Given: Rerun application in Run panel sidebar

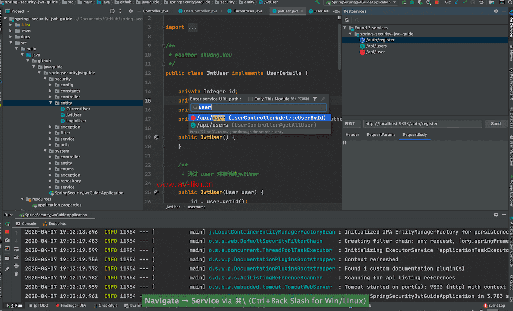Looking at the screenshot, I should pyautogui.click(x=7, y=224).
